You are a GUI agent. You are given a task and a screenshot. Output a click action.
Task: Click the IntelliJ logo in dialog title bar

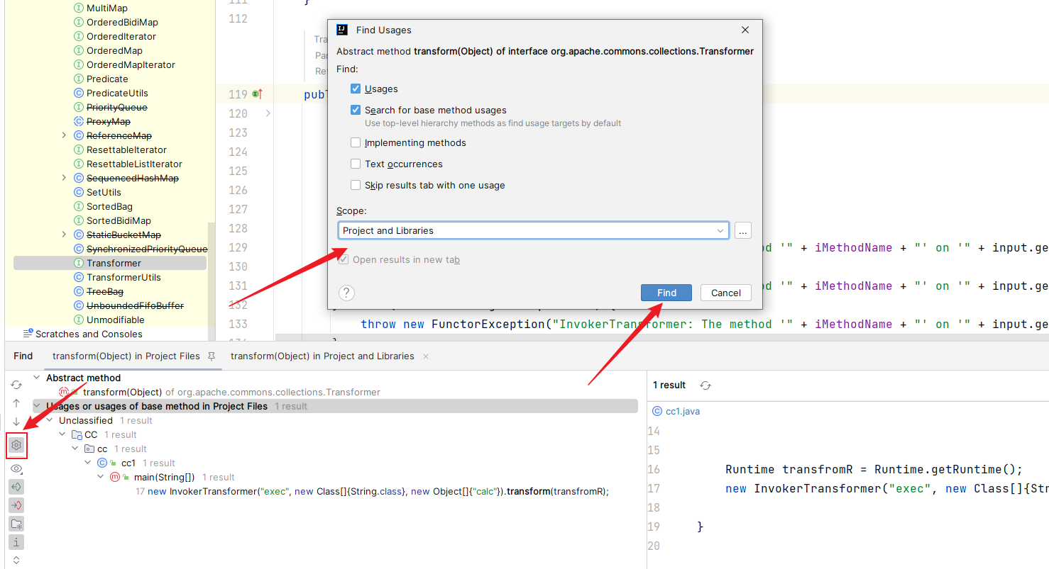[342, 30]
